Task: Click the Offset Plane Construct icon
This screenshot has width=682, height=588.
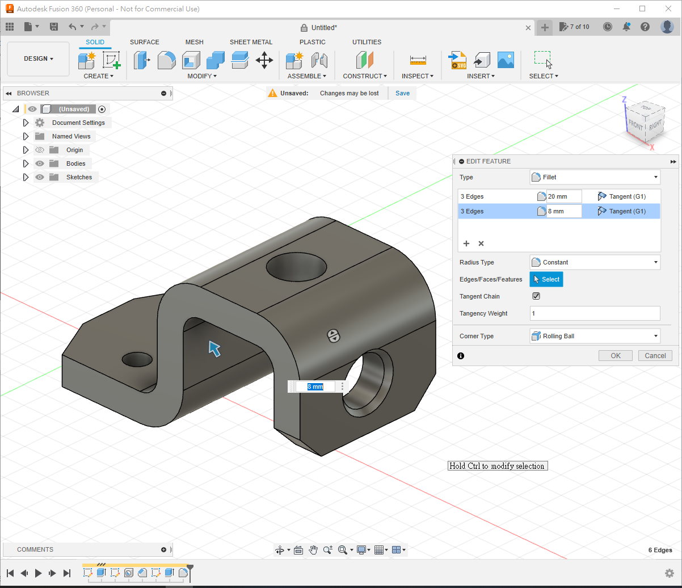Action: [x=365, y=60]
